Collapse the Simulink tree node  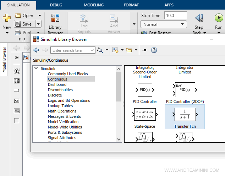pos(36,68)
